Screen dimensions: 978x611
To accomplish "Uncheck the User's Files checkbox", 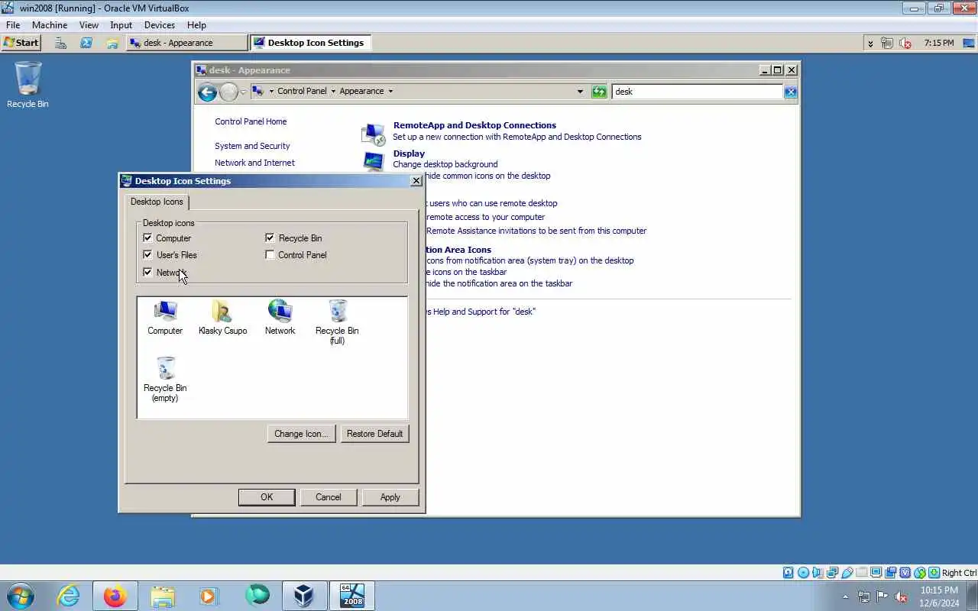I will click(147, 255).
